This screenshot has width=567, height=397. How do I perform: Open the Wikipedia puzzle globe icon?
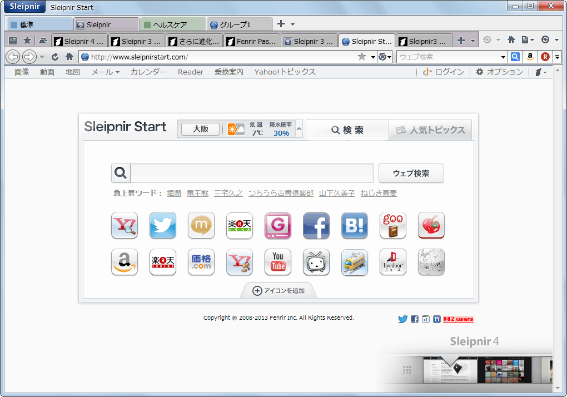pyautogui.click(x=431, y=262)
